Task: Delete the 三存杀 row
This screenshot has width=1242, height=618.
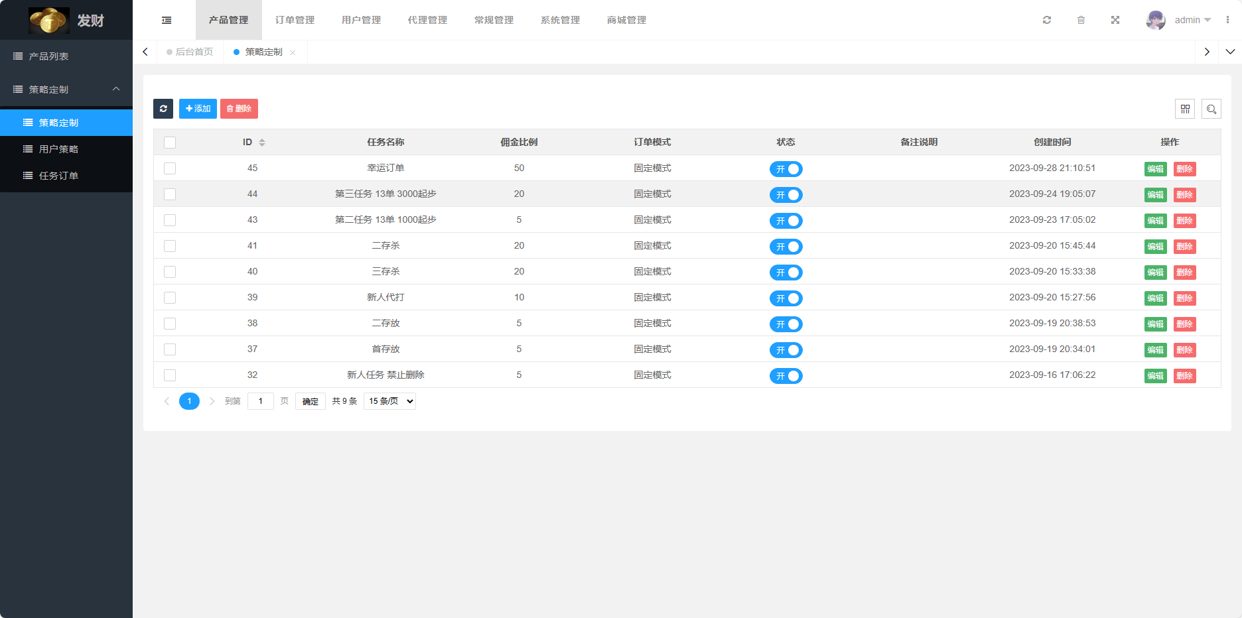Action: [x=1185, y=273]
